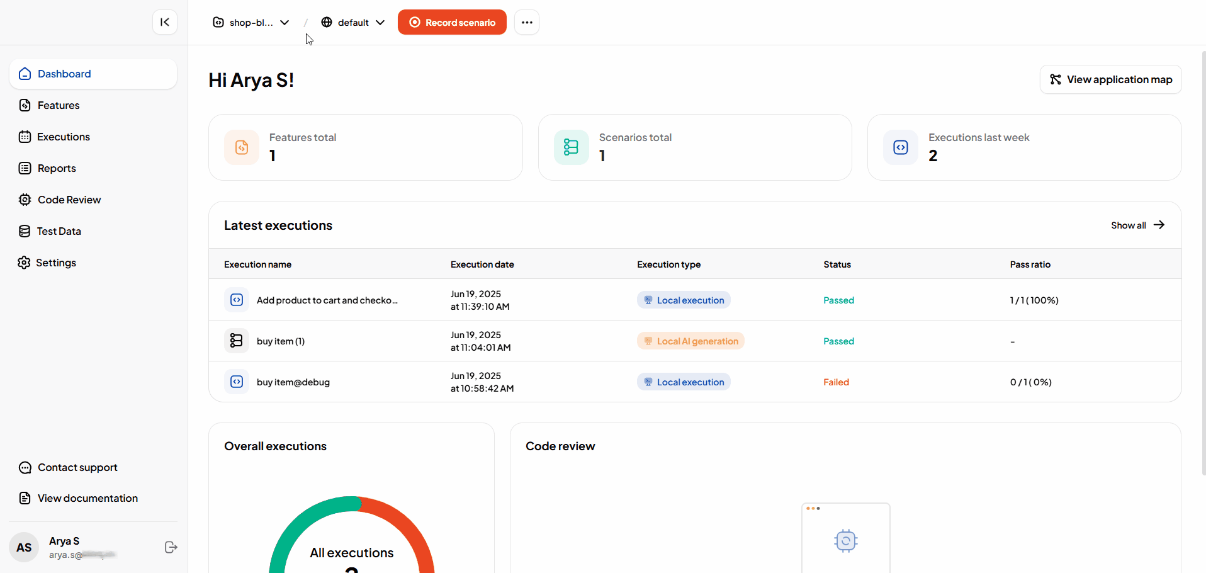The height and width of the screenshot is (573, 1206).
Task: Open Test Data from the sidebar
Action: pyautogui.click(x=59, y=231)
